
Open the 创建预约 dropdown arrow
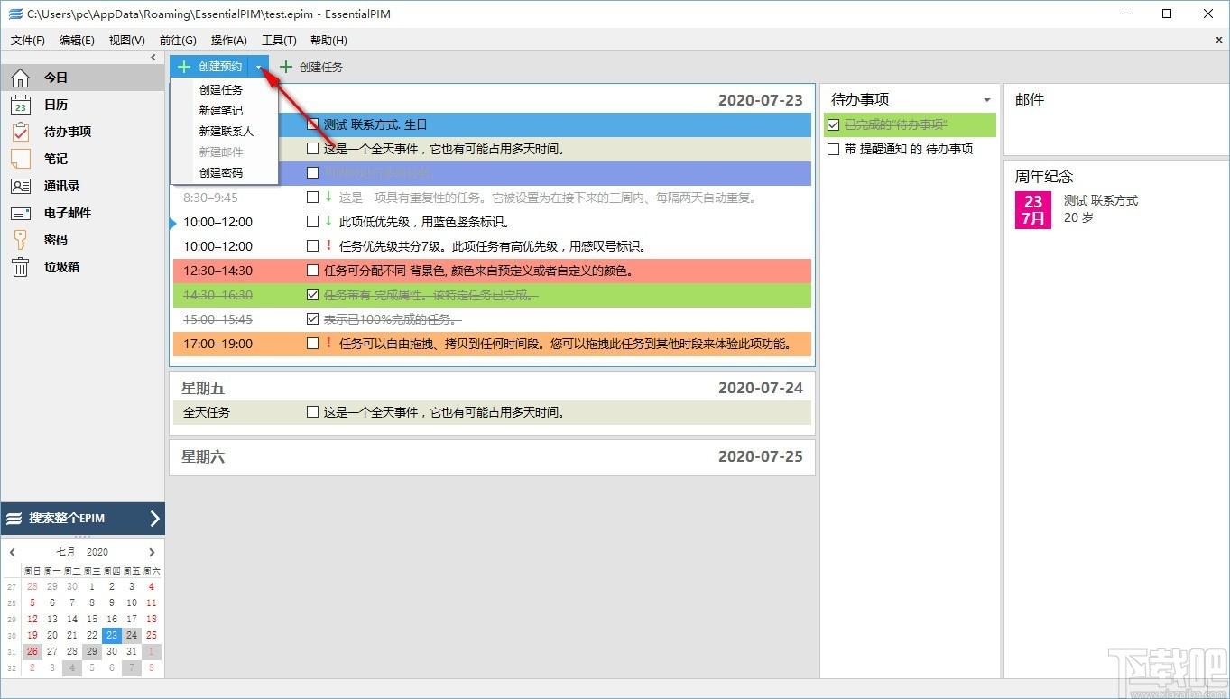coord(258,67)
